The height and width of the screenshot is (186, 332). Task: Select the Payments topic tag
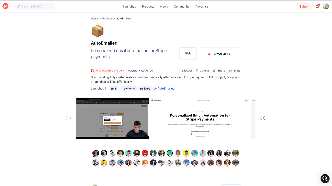point(128,89)
